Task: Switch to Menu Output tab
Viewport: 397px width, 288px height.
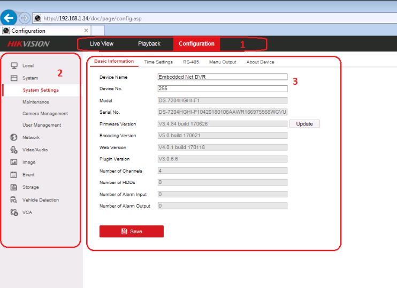Action: [x=223, y=62]
